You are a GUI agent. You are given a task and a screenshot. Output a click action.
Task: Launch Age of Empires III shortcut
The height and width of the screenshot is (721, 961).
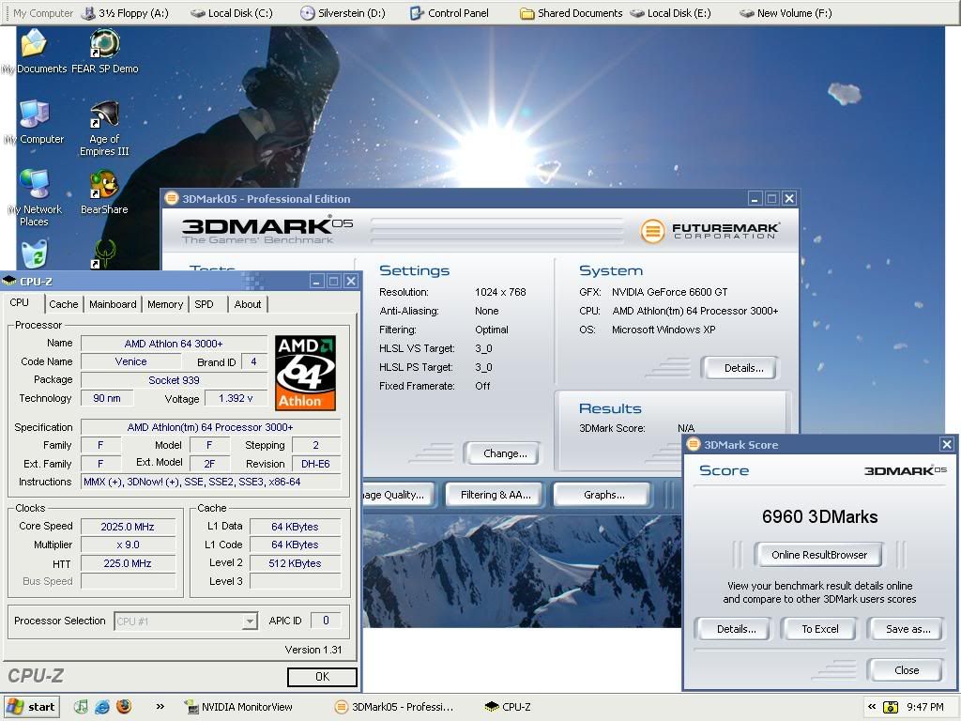pyautogui.click(x=105, y=128)
